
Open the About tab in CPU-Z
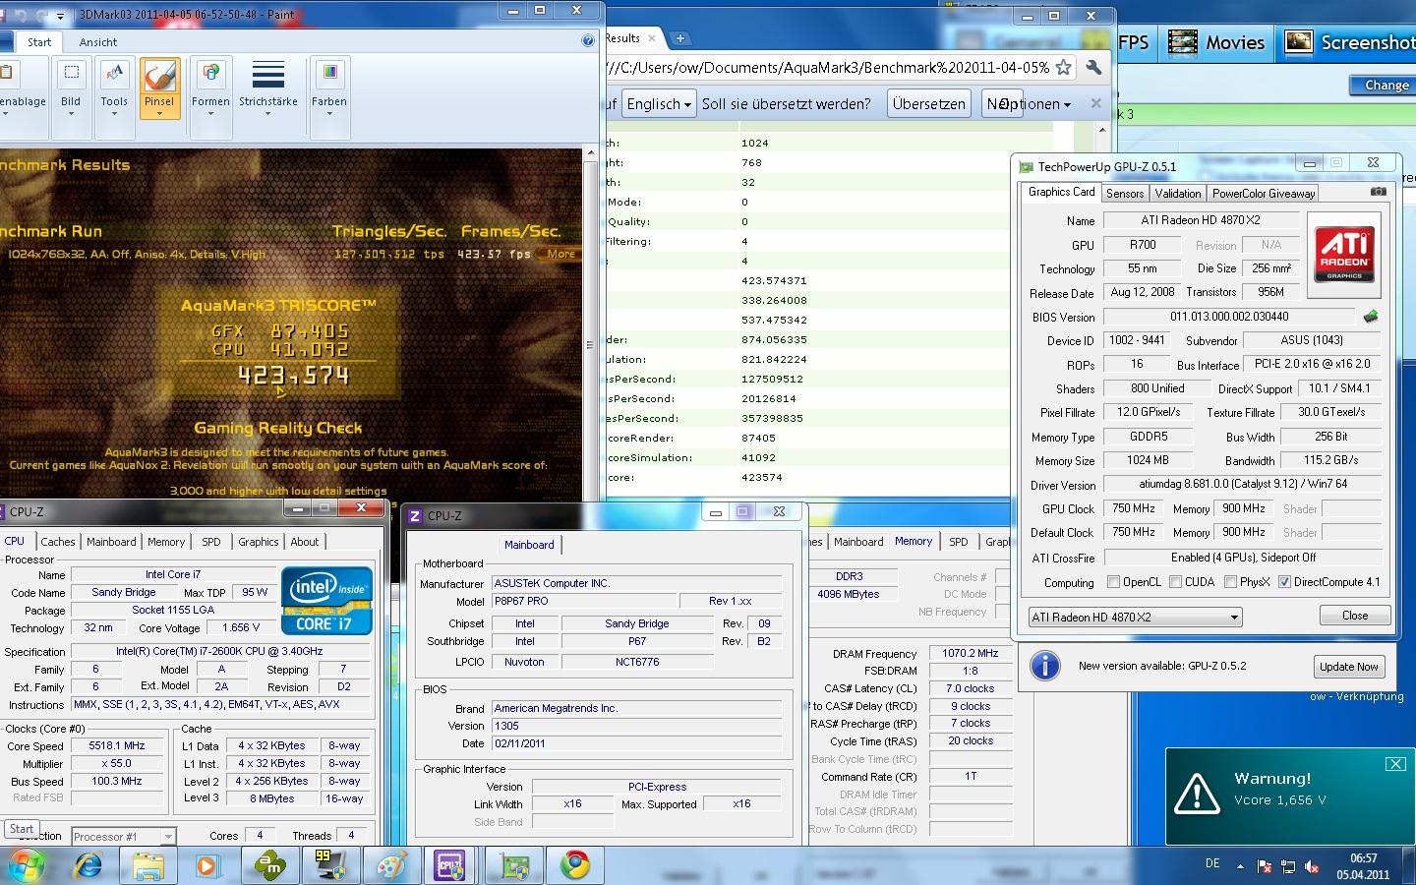point(304,542)
